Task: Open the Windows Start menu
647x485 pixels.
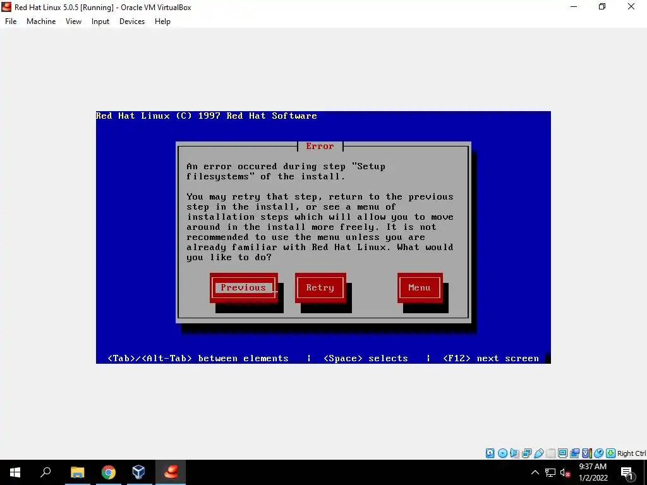Action: coord(15,472)
